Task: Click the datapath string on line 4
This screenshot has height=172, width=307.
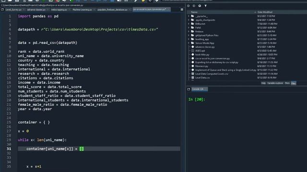Action: pyautogui.click(x=99, y=30)
